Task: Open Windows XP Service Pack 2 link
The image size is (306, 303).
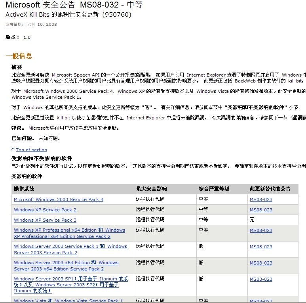Action: pyautogui.click(x=45, y=210)
